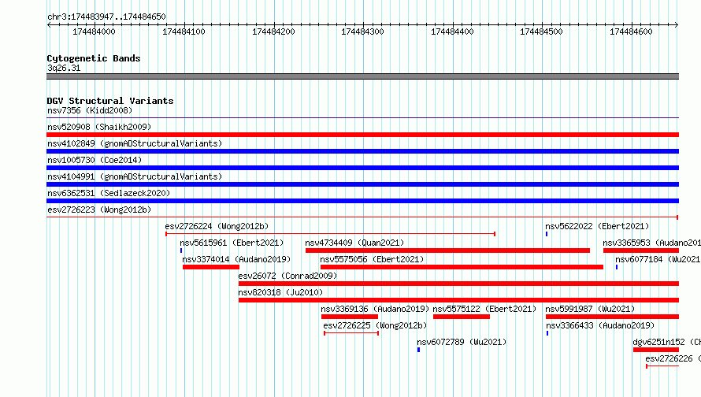Open the nsv820318 (Ju2010) label

[x=280, y=292]
